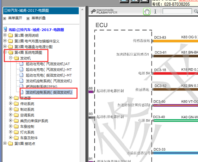The image size is (198, 162).
Task: Select the 发动机 folder label
Action: point(25,58)
